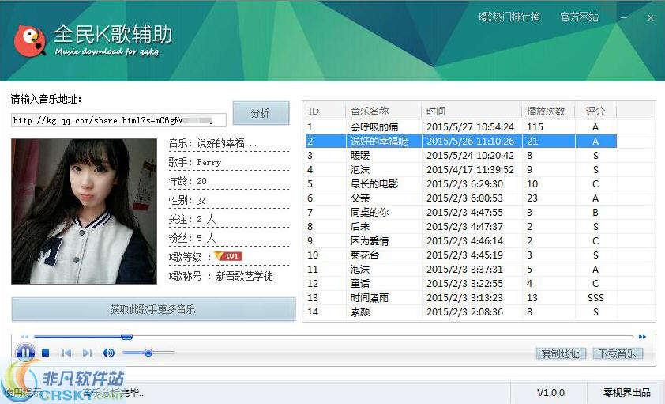Screen dimensions: 665x404
Task: Open K歌热门排行榜 link
Action: pos(509,17)
